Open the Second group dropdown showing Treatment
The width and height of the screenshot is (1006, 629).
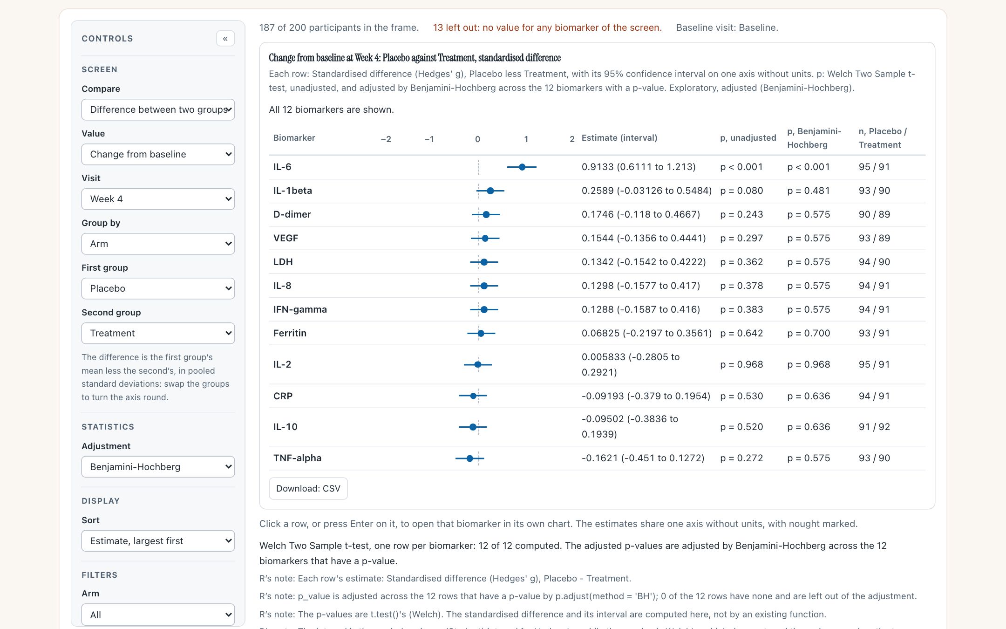[x=158, y=333]
